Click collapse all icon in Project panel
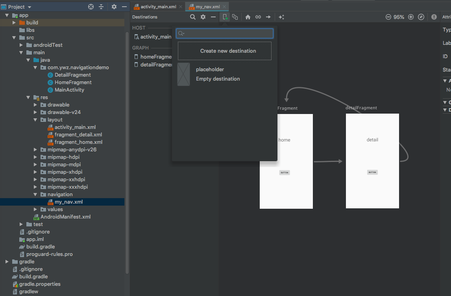Viewport: 451px width, 296px height. coord(101,7)
